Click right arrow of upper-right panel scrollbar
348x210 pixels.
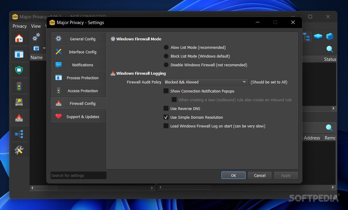point(333,108)
